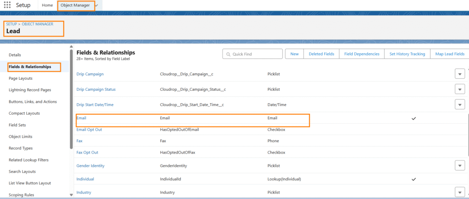The width and height of the screenshot is (469, 199).
Task: Click the Map Lead Fields button
Action: 450,54
